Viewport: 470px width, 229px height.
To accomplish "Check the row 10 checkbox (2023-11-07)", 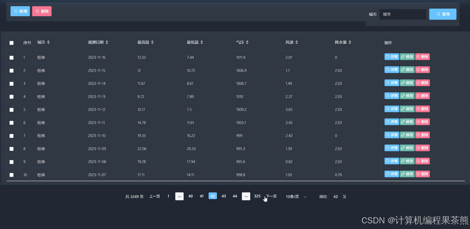I will click(x=11, y=175).
